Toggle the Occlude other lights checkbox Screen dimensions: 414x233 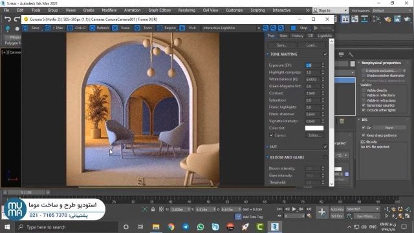(x=364, y=110)
